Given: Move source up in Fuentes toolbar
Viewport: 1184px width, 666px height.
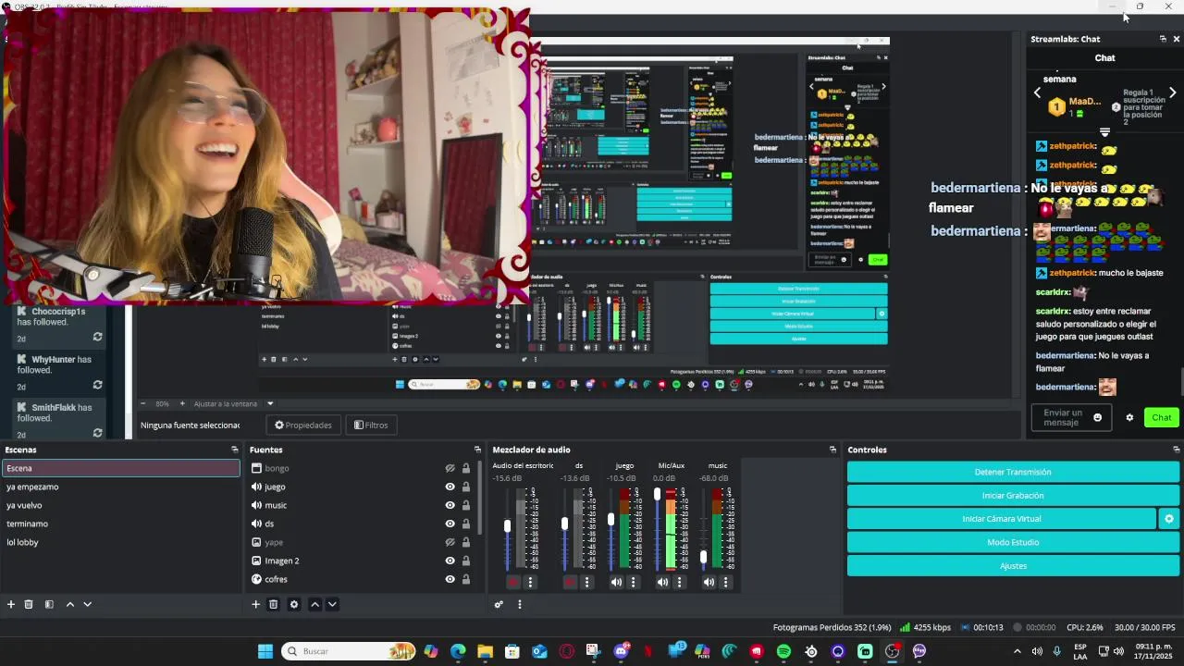Looking at the screenshot, I should (314, 604).
